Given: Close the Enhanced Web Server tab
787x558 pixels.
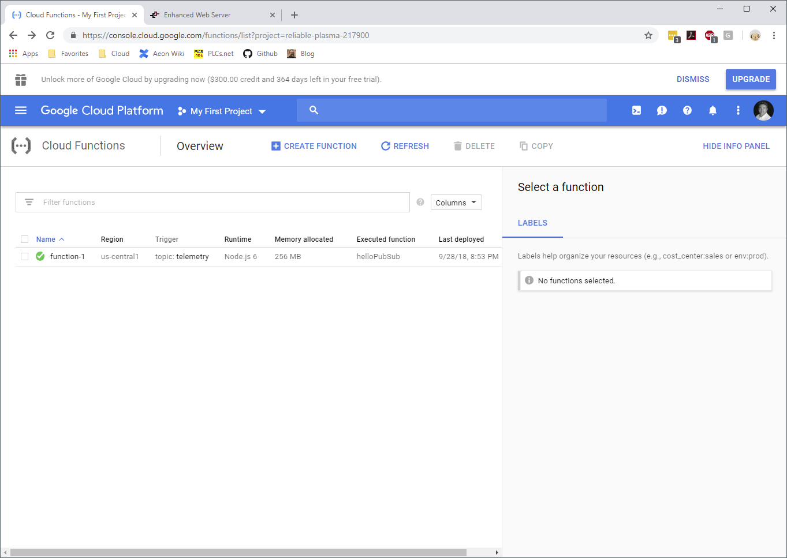Looking at the screenshot, I should coord(273,15).
